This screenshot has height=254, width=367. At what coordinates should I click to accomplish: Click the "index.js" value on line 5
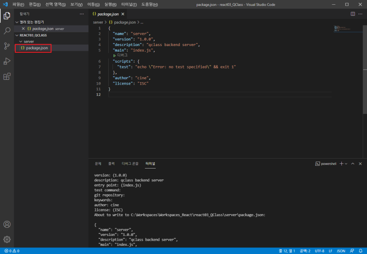click(x=141, y=50)
